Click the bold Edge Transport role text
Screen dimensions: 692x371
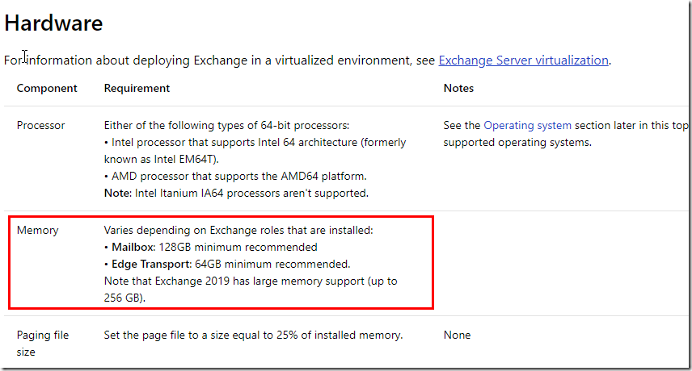pos(152,264)
